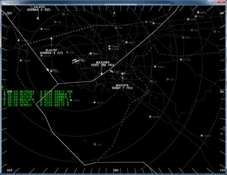Click the SLI airport name label
The width and height of the screenshot is (227, 175).
pos(128,74)
